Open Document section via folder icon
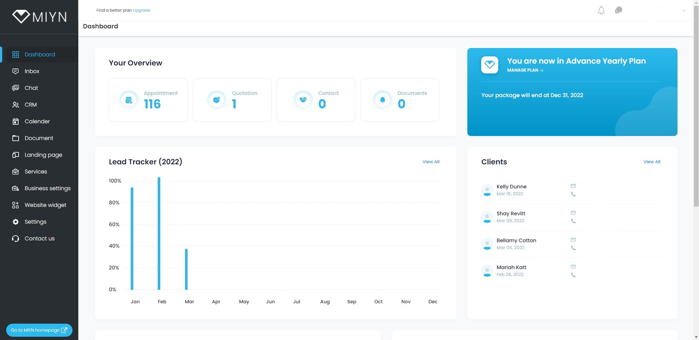Image resolution: width=699 pixels, height=340 pixels. [x=15, y=138]
